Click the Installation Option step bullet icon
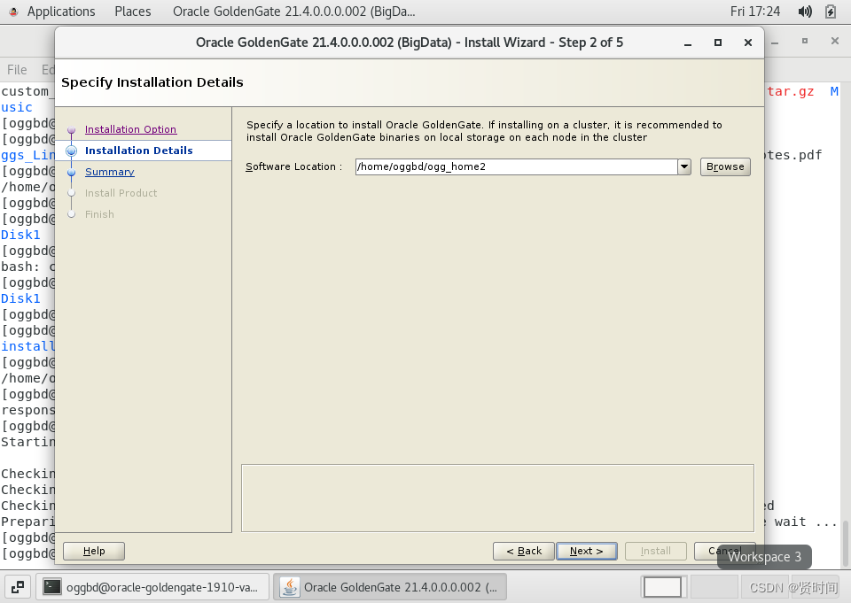This screenshot has height=603, width=851. 71,129
